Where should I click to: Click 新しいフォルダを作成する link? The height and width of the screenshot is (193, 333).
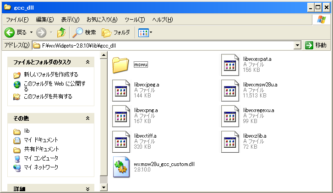pos(51,75)
